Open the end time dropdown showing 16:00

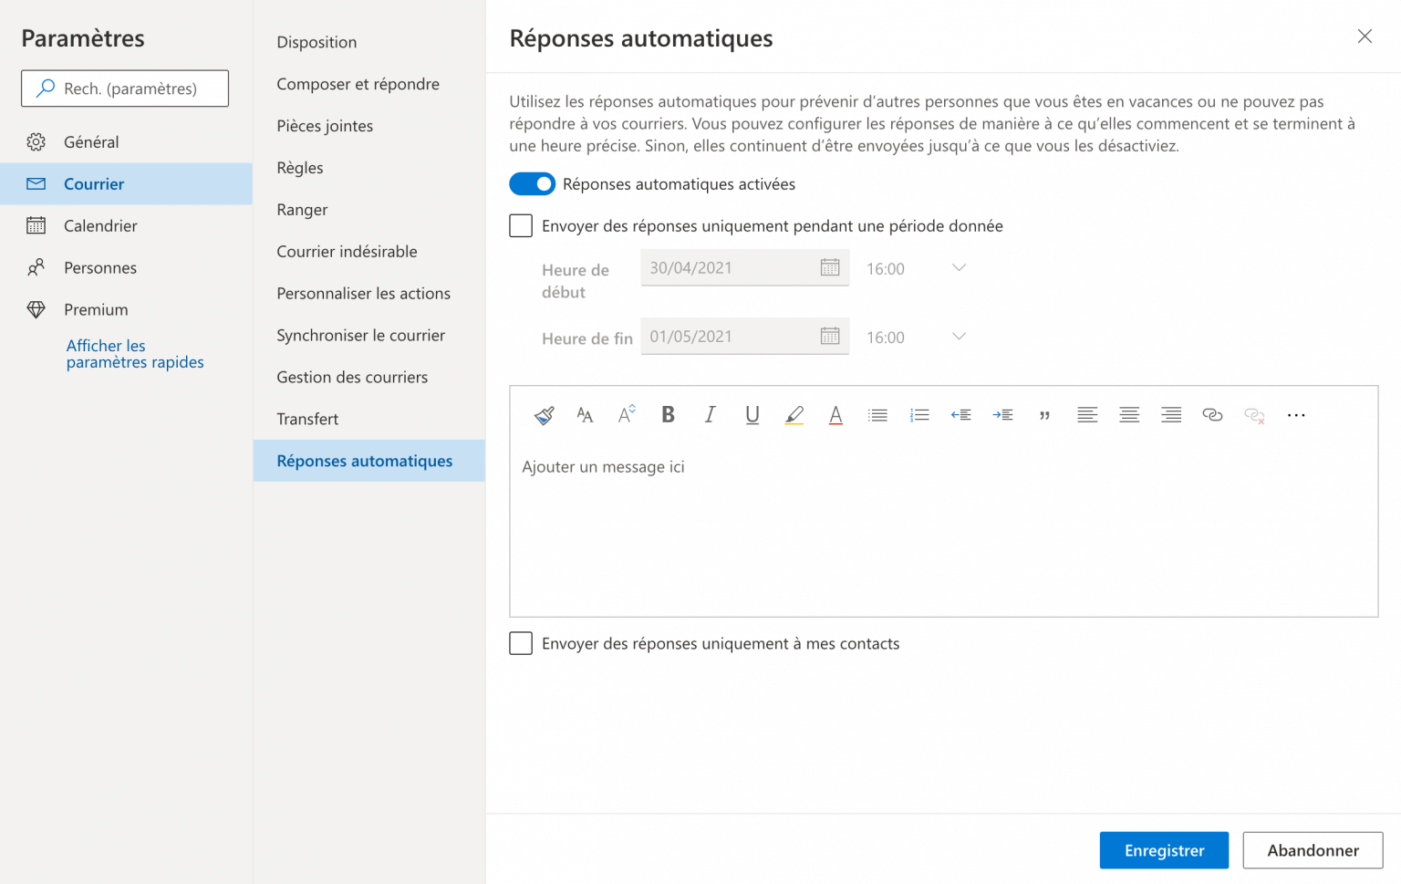click(959, 337)
